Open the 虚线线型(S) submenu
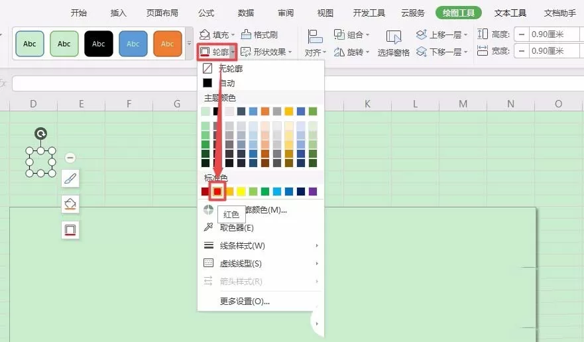Image resolution: width=584 pixels, height=342 pixels. tap(261, 263)
